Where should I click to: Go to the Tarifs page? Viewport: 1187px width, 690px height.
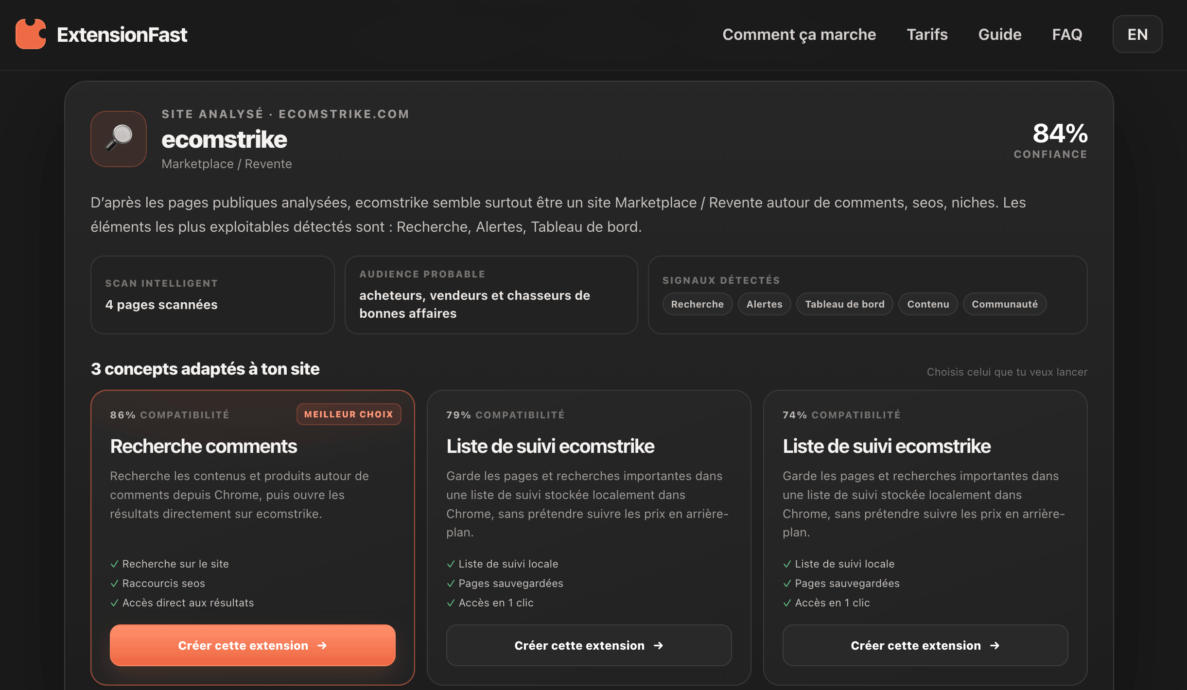[x=927, y=34]
